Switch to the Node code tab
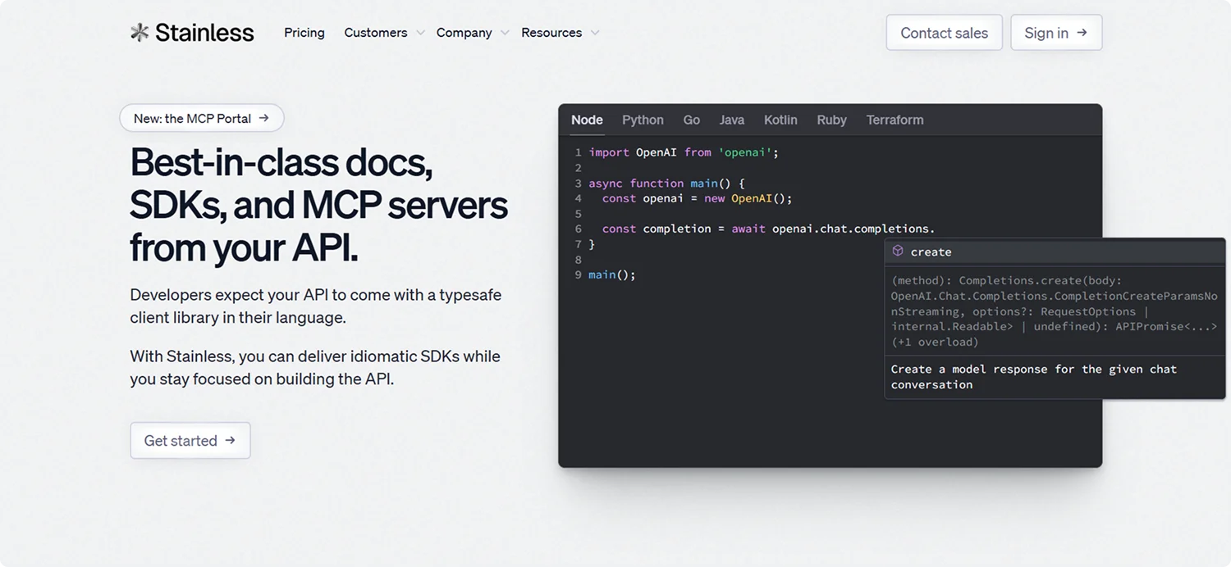Viewport: 1231px width, 567px height. [587, 120]
